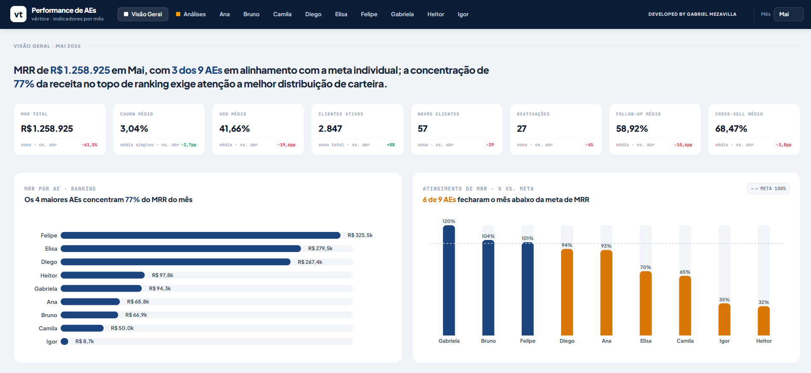Select the Churn Médio card
Viewport: 811px width, 373px height.
click(x=159, y=129)
